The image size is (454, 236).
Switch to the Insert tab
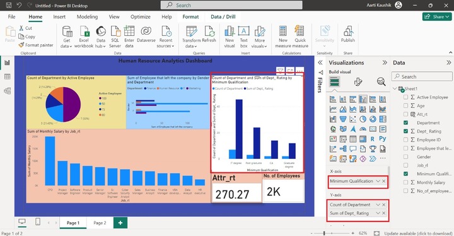(x=59, y=17)
